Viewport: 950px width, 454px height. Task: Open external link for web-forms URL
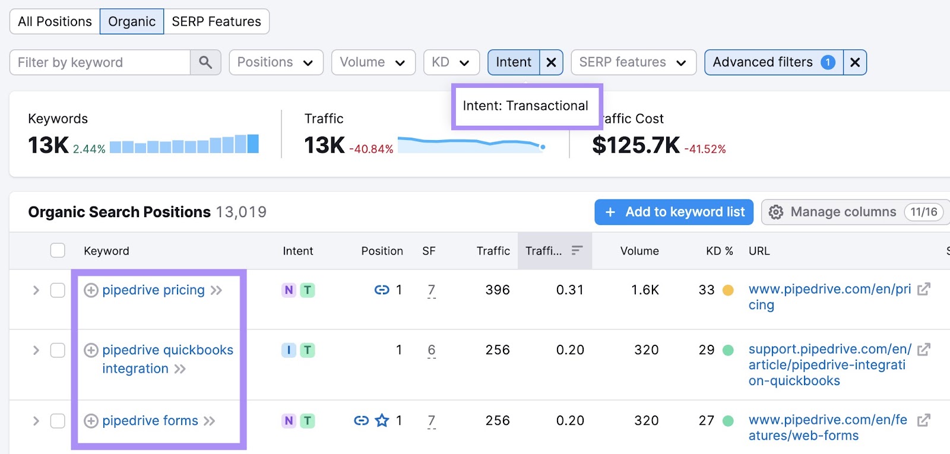click(923, 420)
